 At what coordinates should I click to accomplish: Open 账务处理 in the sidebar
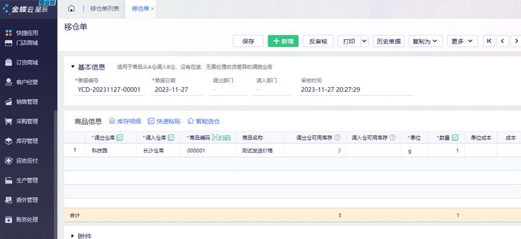[22, 220]
